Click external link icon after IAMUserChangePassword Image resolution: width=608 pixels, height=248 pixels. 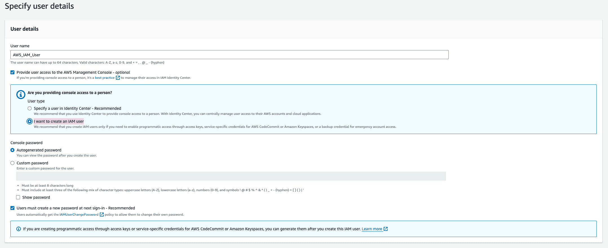coord(102,215)
